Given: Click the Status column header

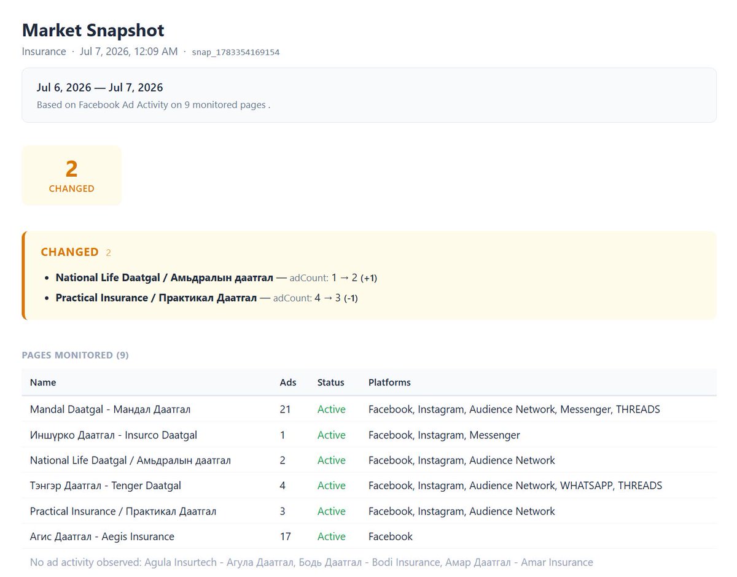Looking at the screenshot, I should [331, 382].
